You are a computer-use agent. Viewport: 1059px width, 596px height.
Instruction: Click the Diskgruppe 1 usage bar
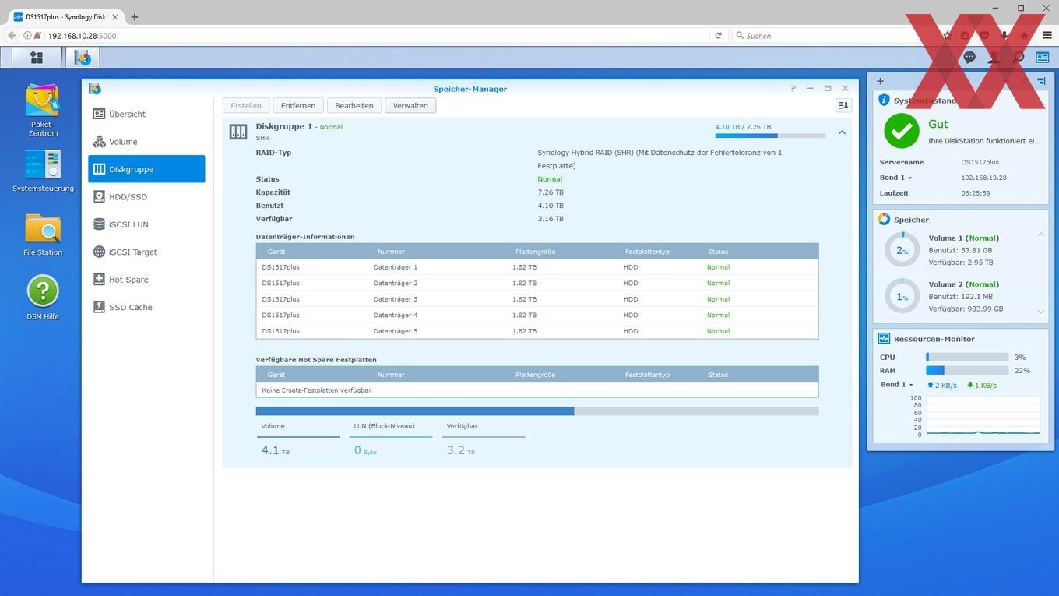770,136
